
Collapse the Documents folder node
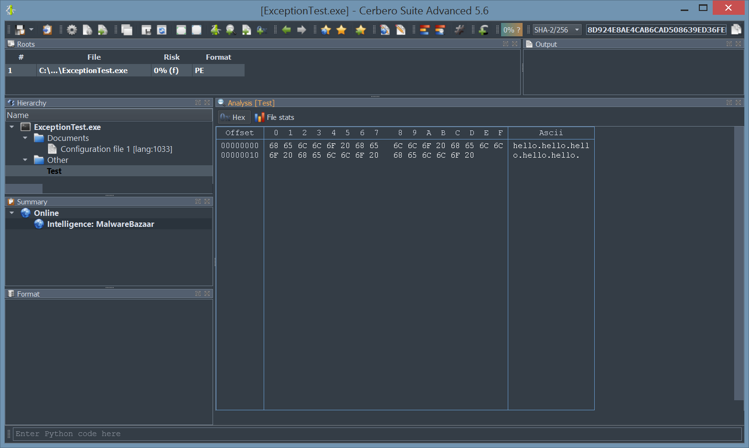tap(25, 138)
